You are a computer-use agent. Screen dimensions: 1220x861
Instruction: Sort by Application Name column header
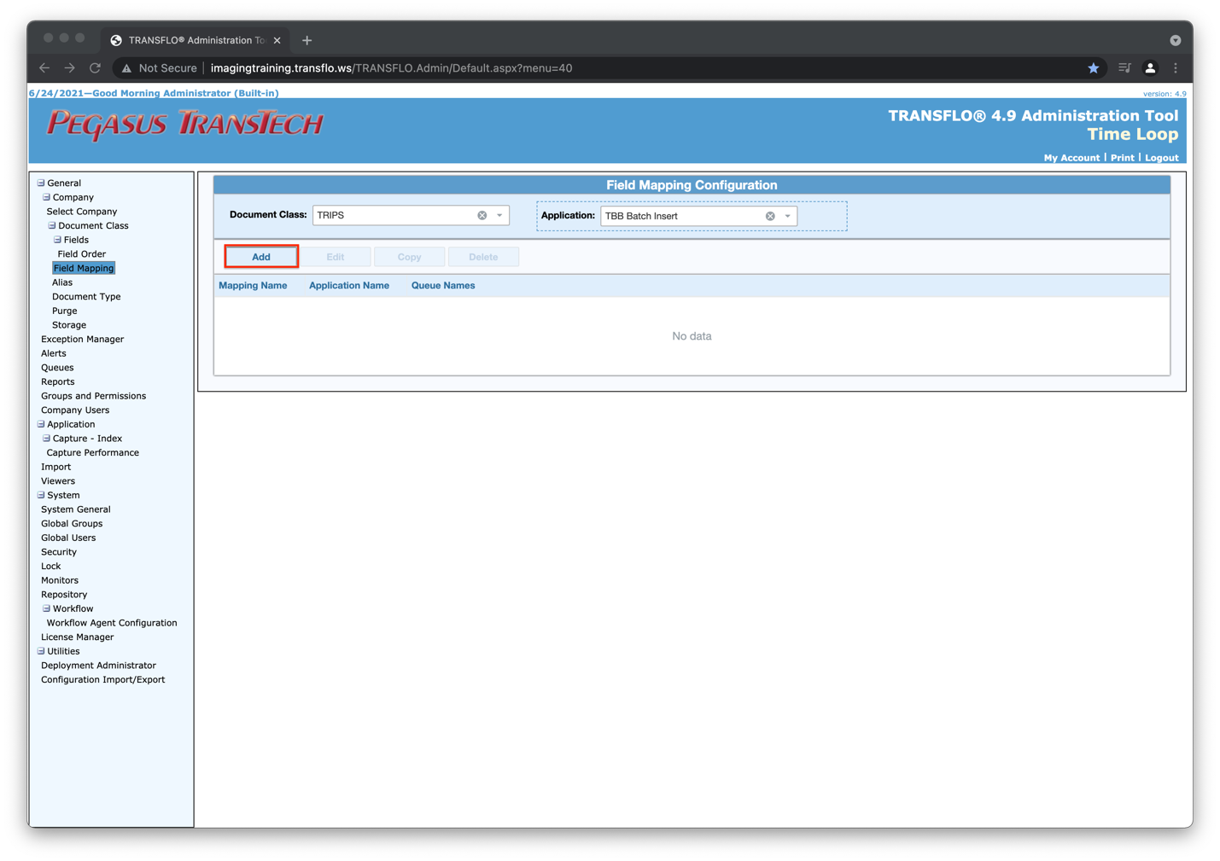pyautogui.click(x=349, y=286)
